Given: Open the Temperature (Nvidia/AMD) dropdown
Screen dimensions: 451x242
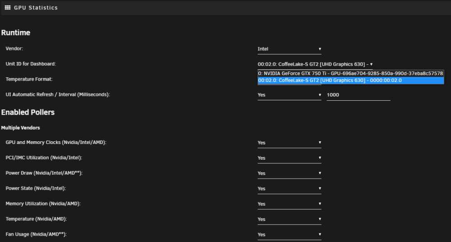Looking at the screenshot, I should [x=290, y=220].
